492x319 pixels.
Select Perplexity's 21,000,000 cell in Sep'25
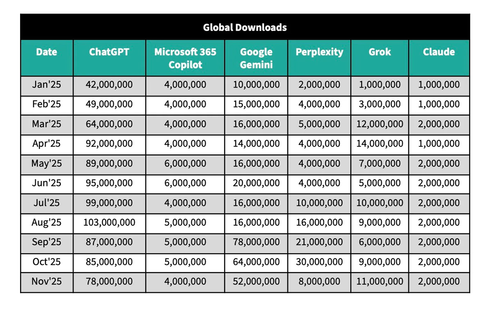tap(319, 242)
